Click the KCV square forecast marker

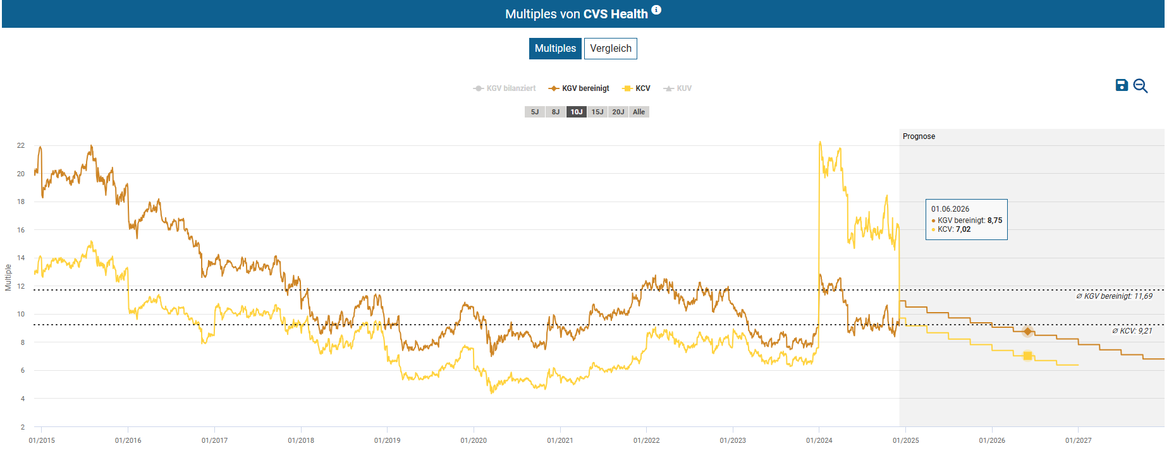tap(1027, 356)
